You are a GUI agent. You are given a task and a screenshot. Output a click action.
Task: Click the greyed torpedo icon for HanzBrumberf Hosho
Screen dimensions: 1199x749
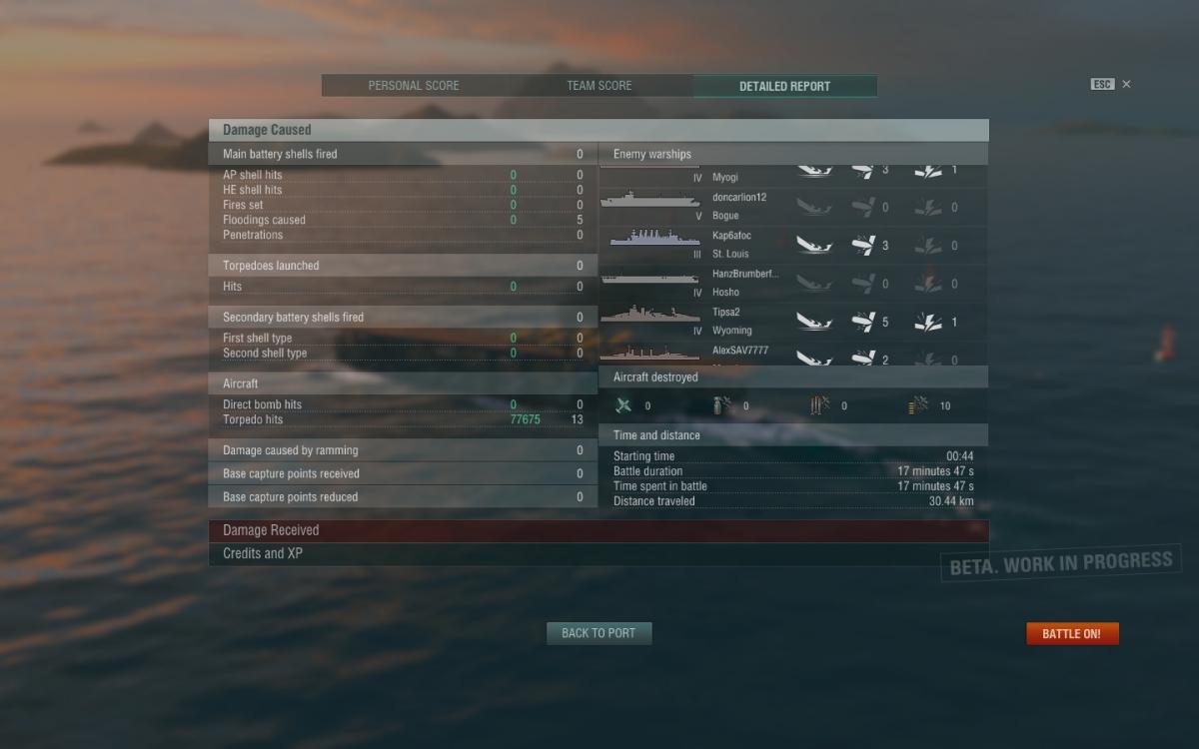click(863, 284)
